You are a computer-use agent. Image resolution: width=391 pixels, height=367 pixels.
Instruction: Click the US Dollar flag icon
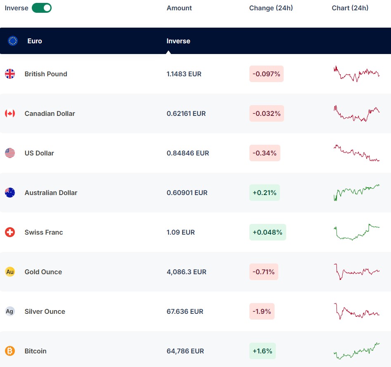[10, 153]
